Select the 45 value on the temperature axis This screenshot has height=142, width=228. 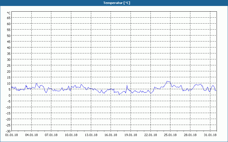[x=9, y=42]
